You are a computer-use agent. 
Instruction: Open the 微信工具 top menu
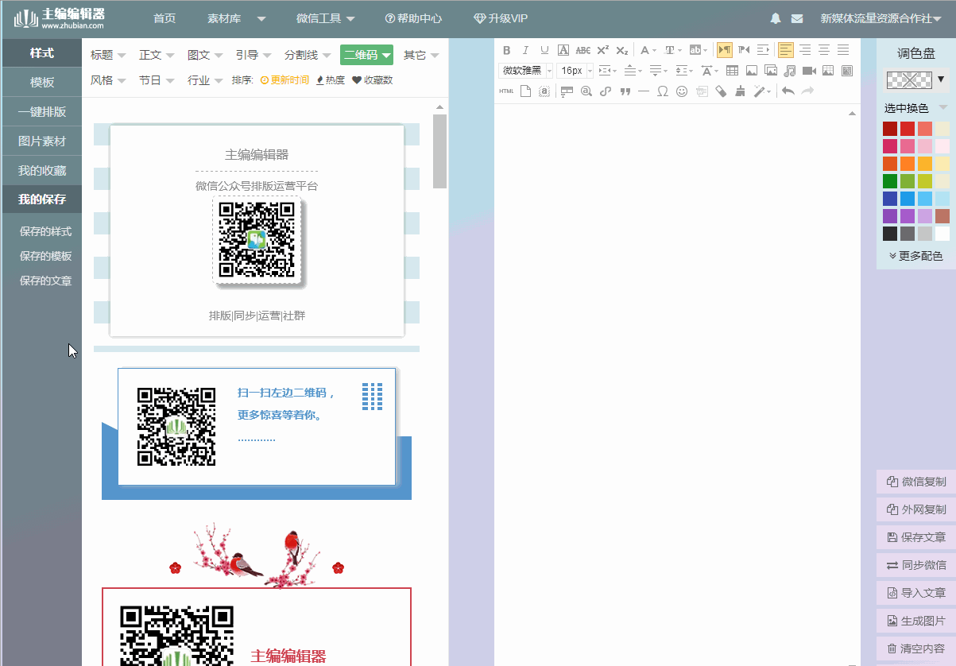326,18
